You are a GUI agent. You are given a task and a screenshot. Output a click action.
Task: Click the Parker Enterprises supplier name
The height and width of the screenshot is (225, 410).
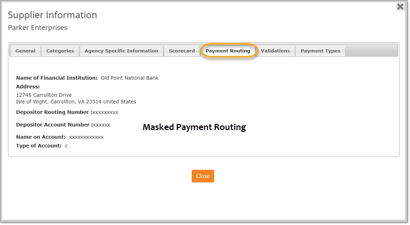coord(37,27)
